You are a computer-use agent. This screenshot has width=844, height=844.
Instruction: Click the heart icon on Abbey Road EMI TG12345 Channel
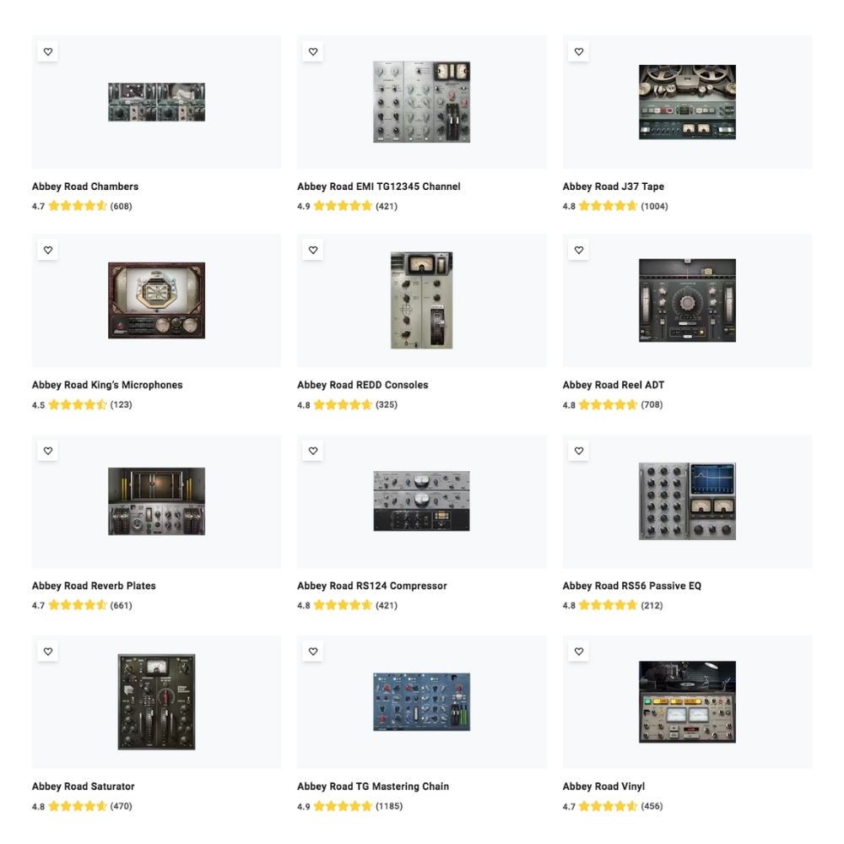(313, 51)
